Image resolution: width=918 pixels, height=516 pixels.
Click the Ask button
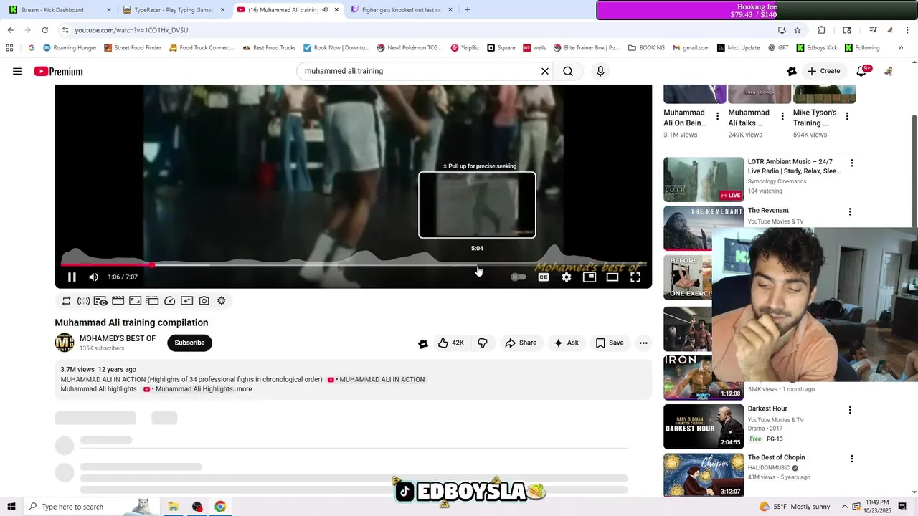[x=566, y=343]
